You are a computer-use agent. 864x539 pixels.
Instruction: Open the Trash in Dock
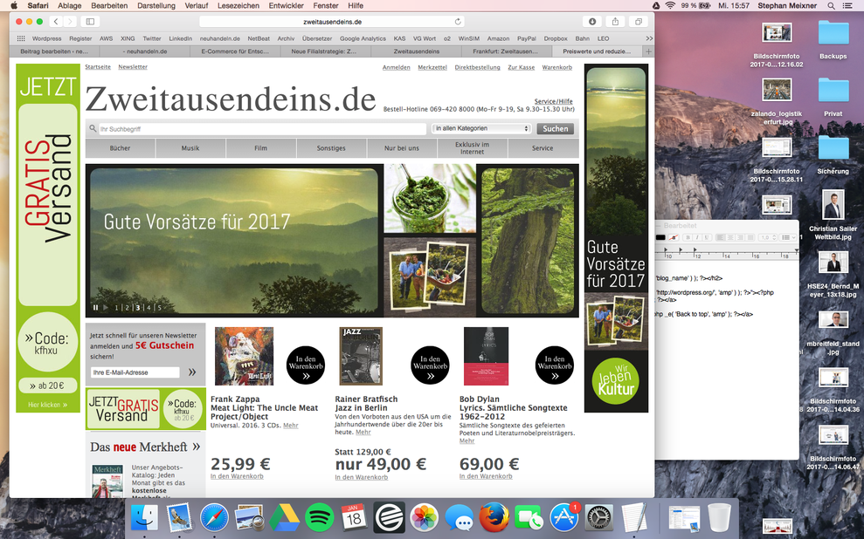click(719, 517)
